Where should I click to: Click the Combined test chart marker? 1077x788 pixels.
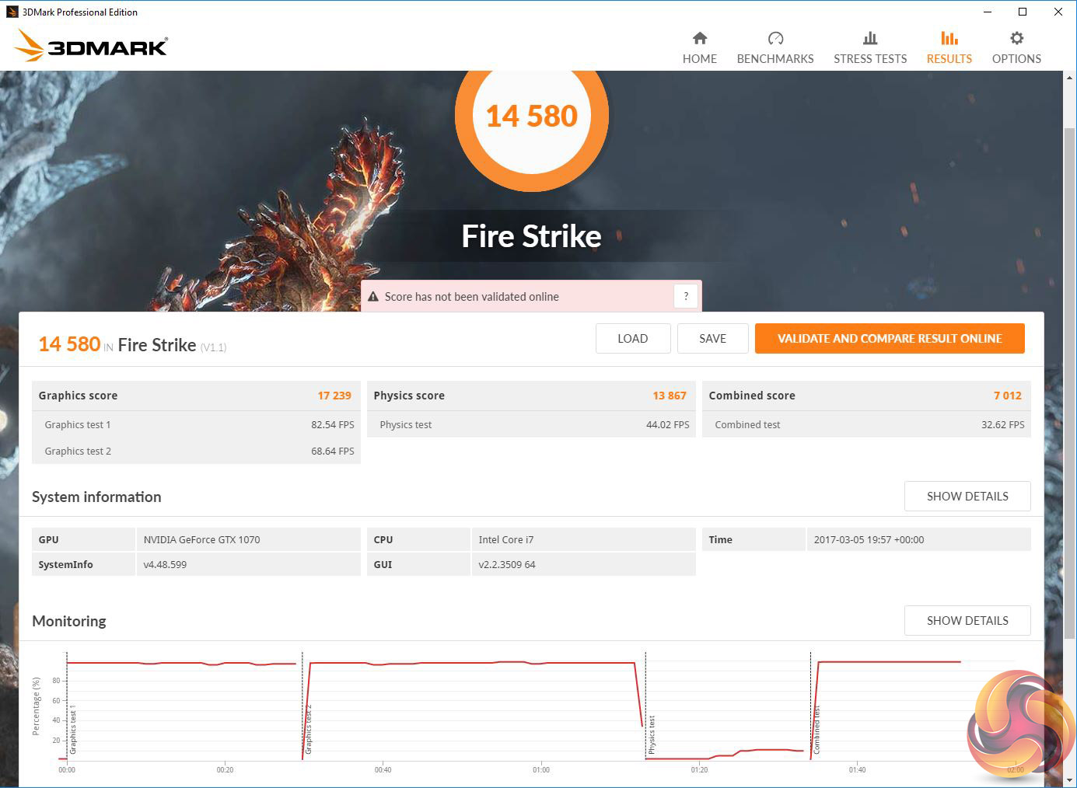[x=816, y=730]
